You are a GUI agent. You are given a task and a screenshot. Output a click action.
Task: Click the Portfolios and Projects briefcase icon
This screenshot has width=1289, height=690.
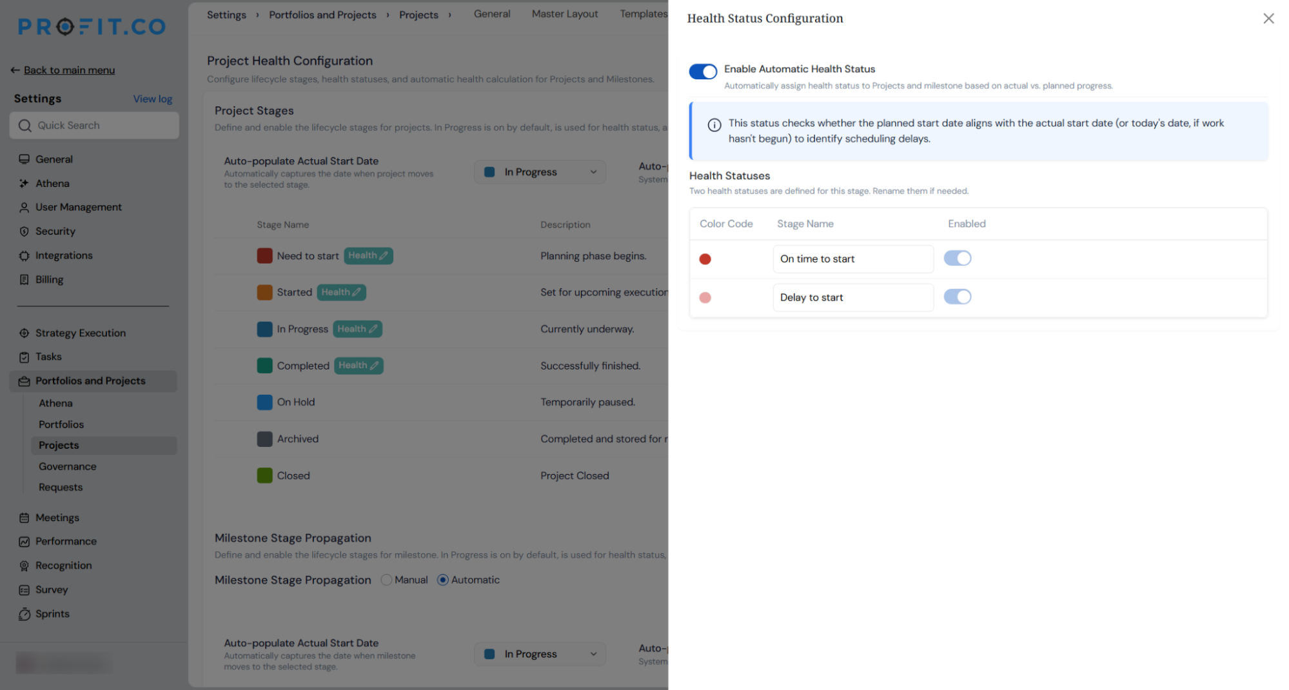(x=24, y=382)
